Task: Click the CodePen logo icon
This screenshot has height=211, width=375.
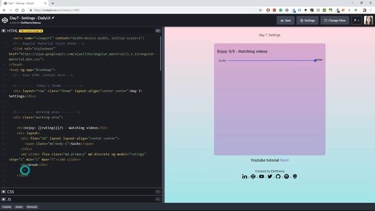Action: point(5,20)
